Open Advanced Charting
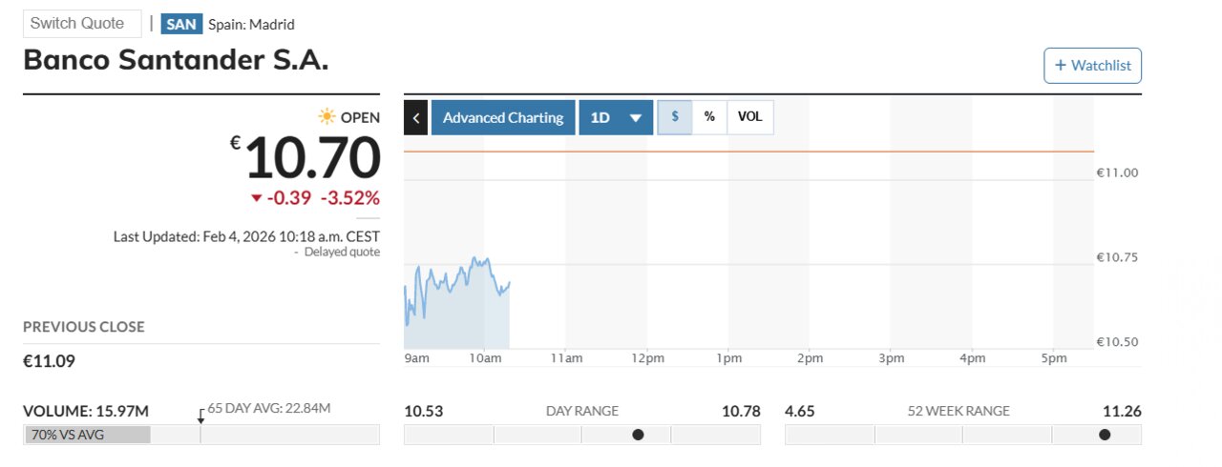Image resolution: width=1222 pixels, height=467 pixels. tap(503, 117)
